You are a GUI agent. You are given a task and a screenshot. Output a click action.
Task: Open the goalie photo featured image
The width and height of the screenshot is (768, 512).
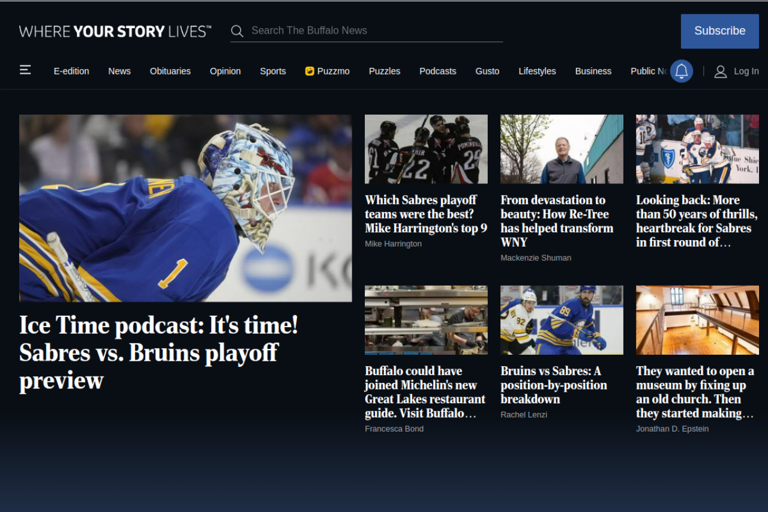(x=185, y=208)
